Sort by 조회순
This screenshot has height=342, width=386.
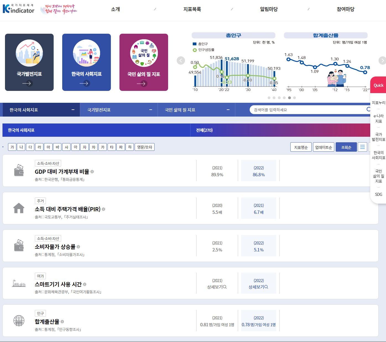(x=346, y=147)
